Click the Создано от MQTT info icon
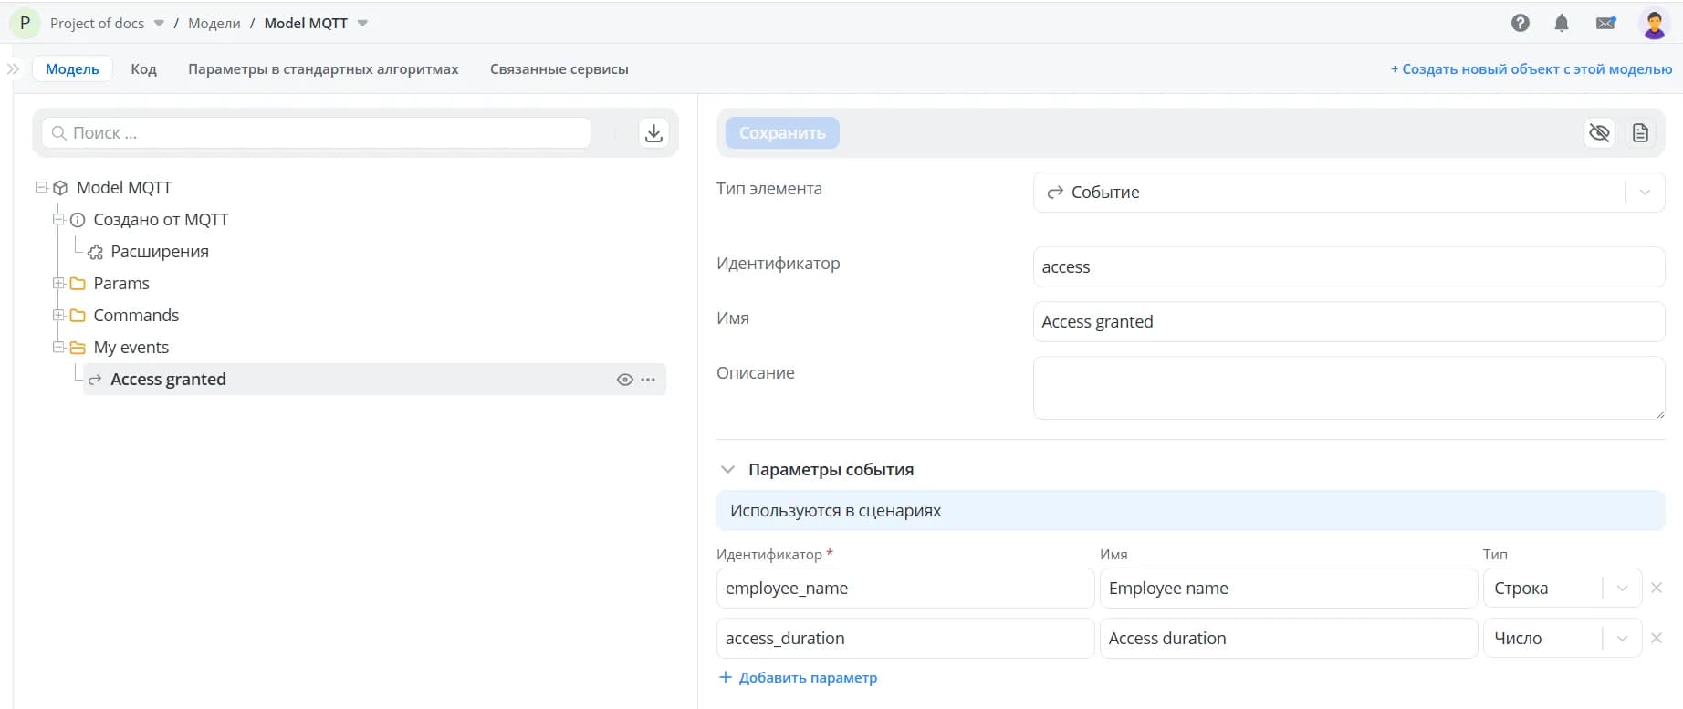This screenshot has height=709, width=1683. [78, 220]
